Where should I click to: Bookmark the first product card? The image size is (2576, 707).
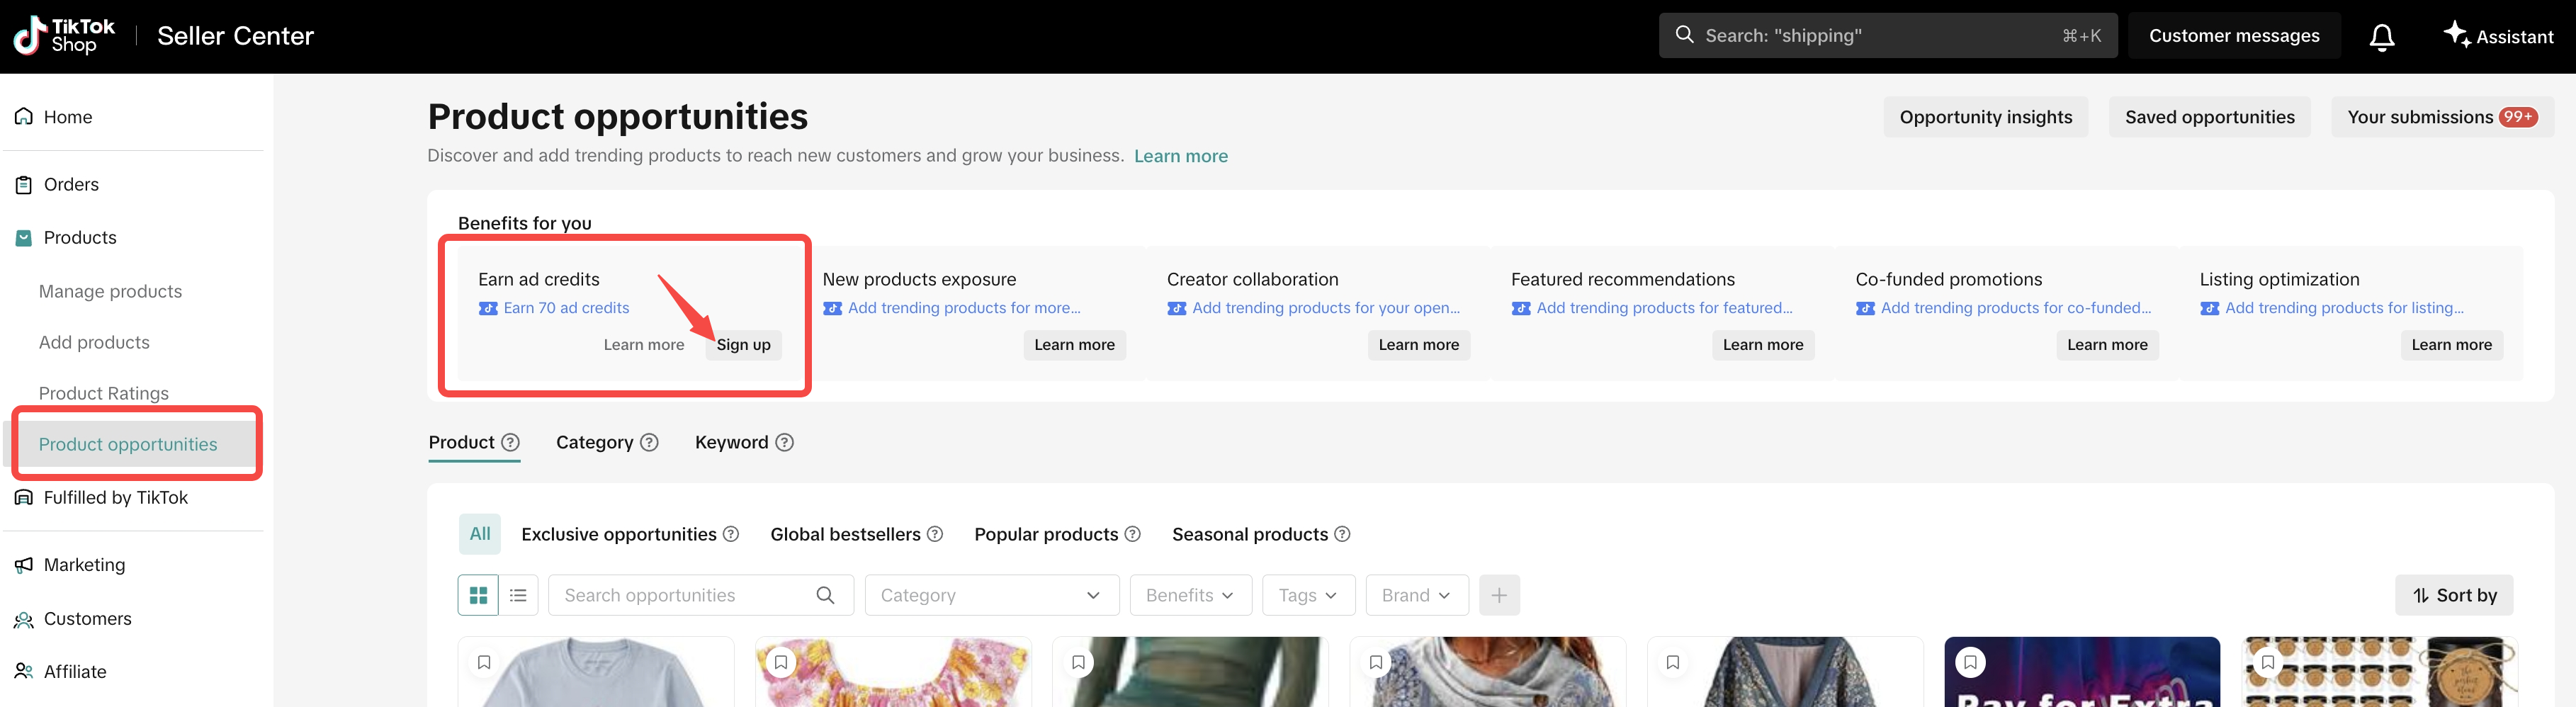pyautogui.click(x=484, y=662)
